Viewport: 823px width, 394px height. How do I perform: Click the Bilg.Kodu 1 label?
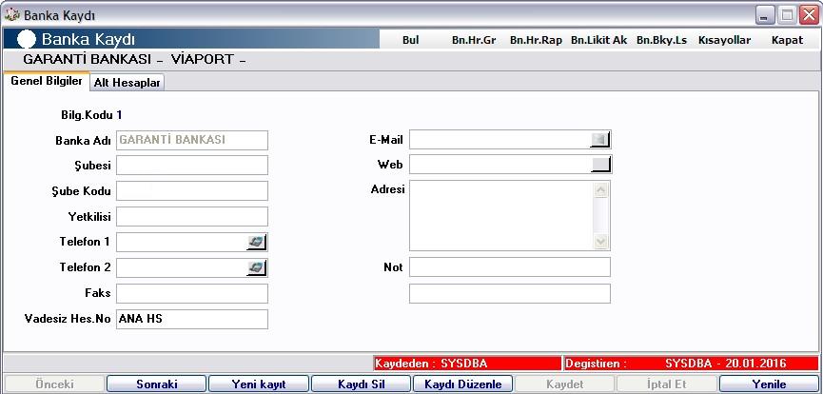click(91, 114)
